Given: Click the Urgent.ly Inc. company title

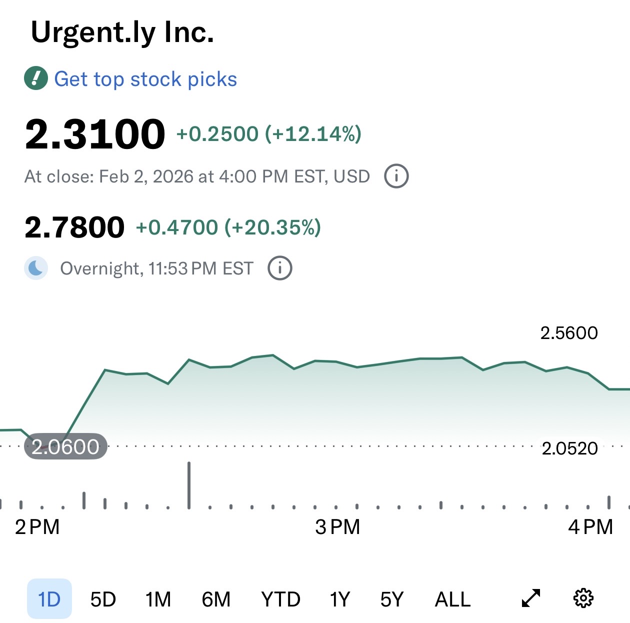Looking at the screenshot, I should pos(122,32).
